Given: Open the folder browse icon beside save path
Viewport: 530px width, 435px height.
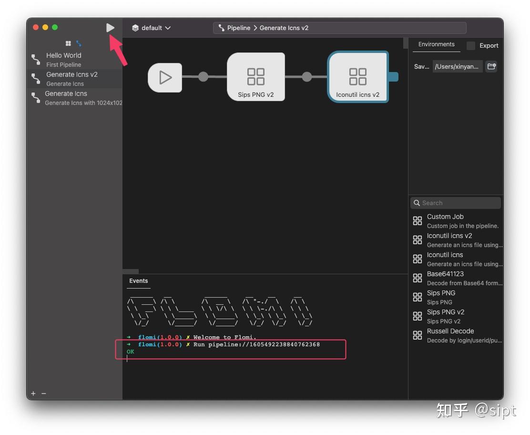Looking at the screenshot, I should tap(491, 66).
